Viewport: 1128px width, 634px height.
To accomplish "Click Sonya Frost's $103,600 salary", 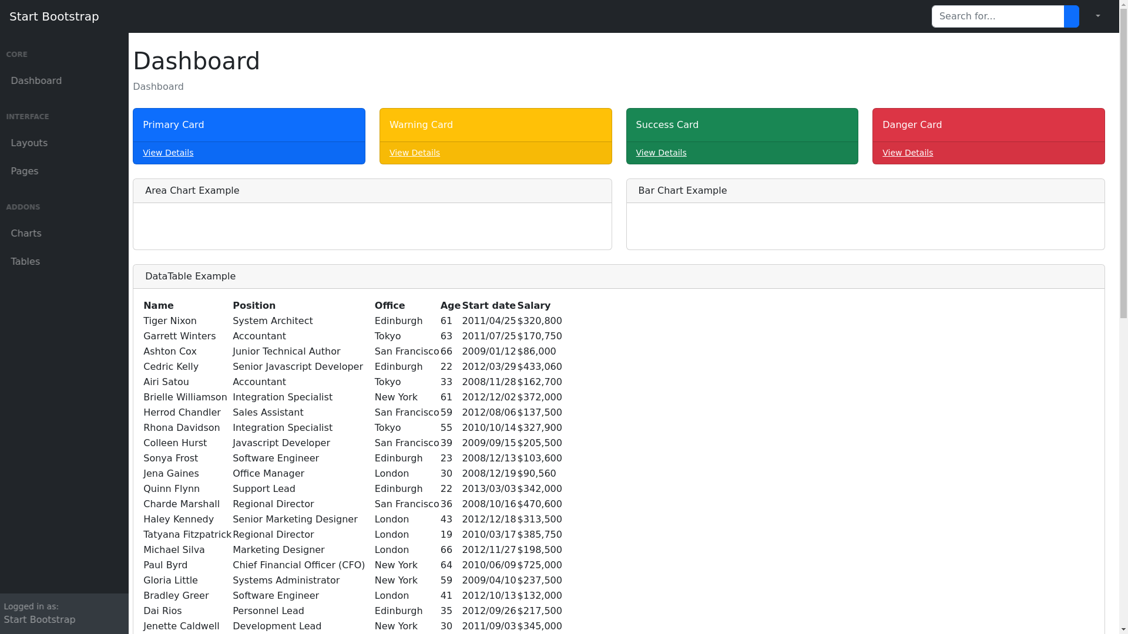I will coord(539,458).
